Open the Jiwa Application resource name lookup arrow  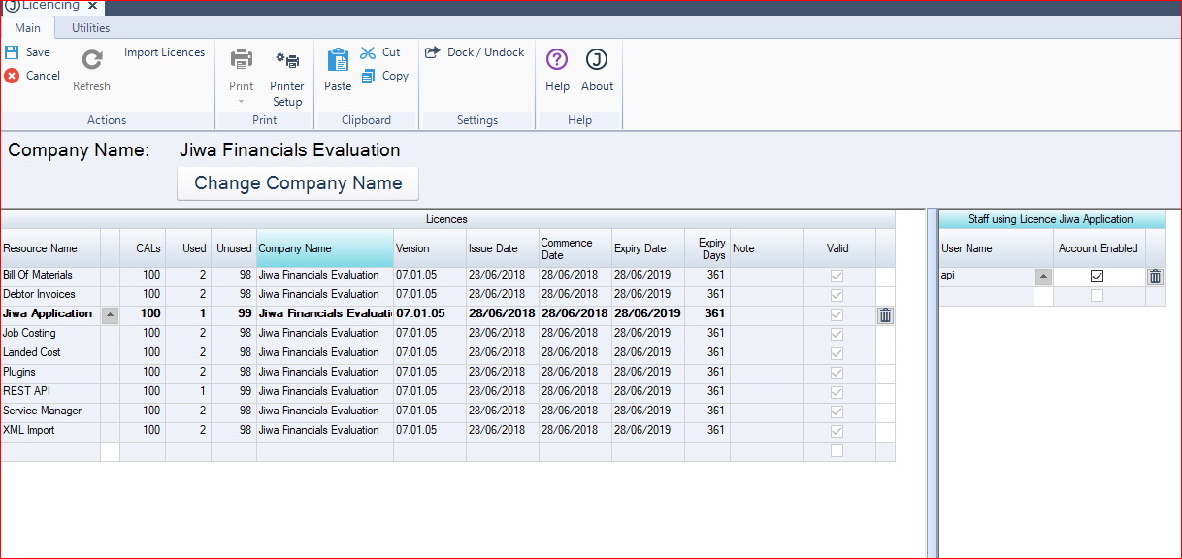tap(110, 314)
